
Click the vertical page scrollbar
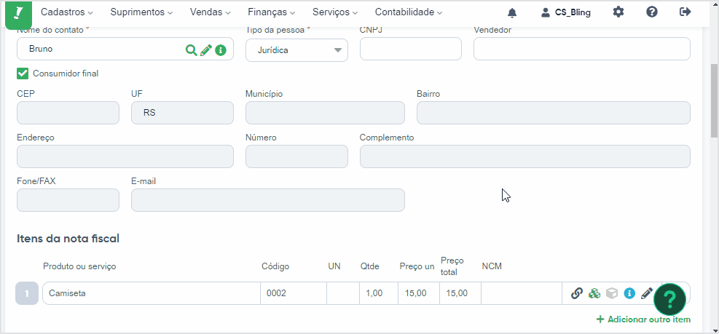pyautogui.click(x=714, y=101)
